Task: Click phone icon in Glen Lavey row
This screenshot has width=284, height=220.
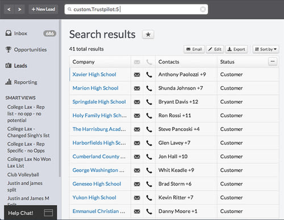Action: pos(149,143)
